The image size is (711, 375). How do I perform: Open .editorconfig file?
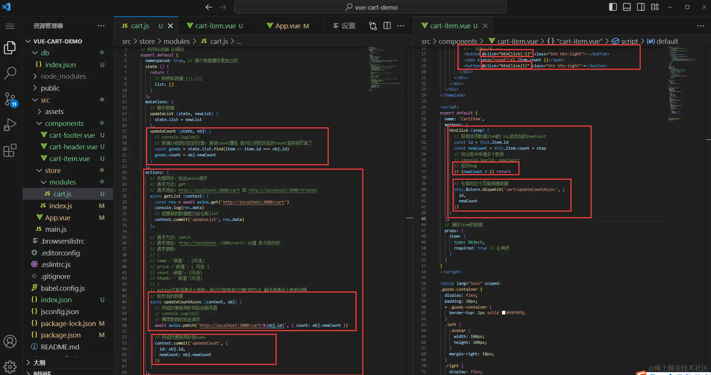click(x=68, y=253)
